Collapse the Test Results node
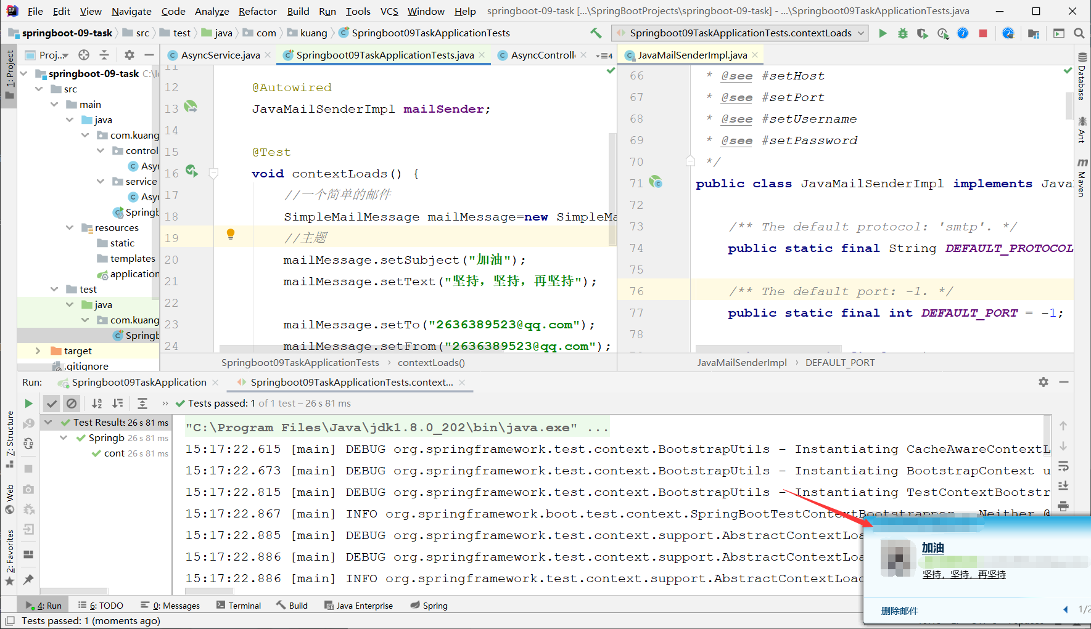This screenshot has width=1091, height=629. (x=48, y=423)
